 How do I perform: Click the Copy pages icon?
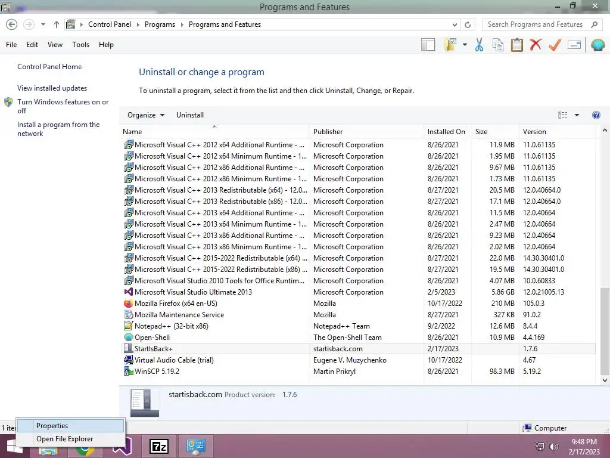pos(498,45)
